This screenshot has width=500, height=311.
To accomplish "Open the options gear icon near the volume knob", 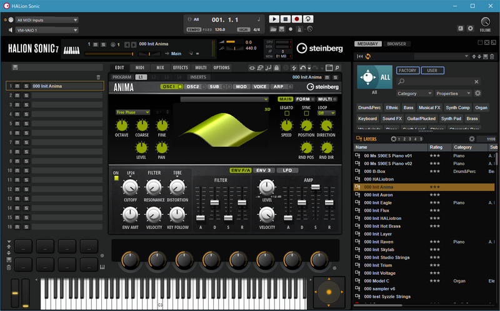I will [x=471, y=28].
